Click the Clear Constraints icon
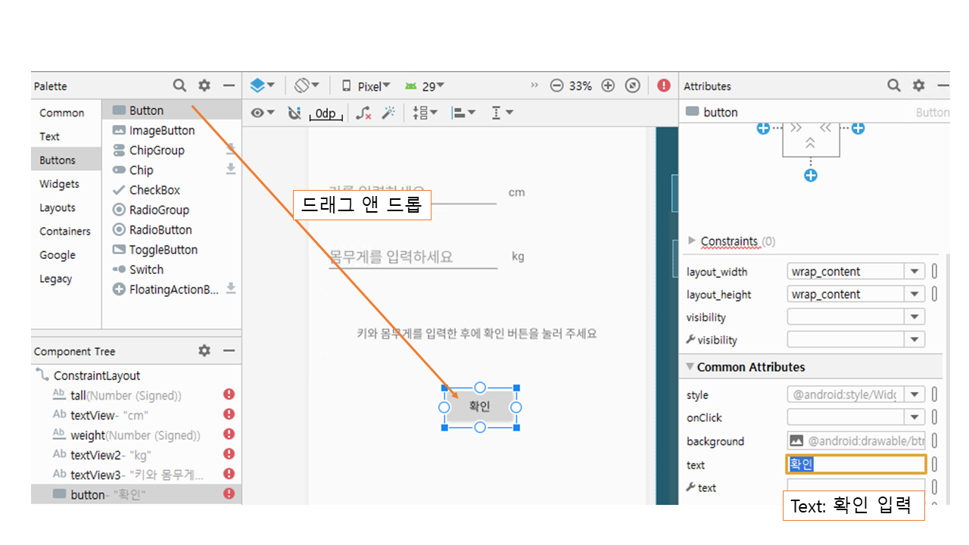 [363, 113]
